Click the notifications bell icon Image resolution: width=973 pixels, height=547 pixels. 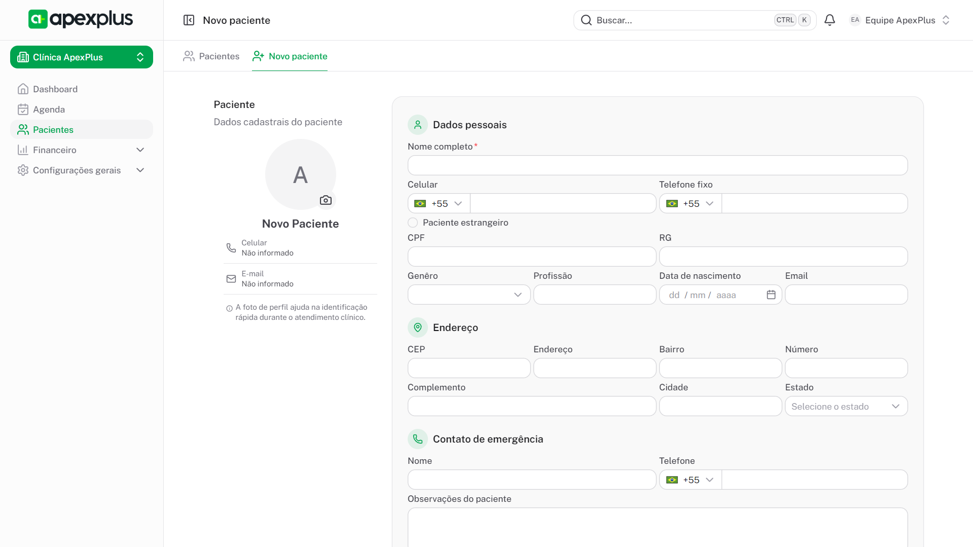[830, 20]
